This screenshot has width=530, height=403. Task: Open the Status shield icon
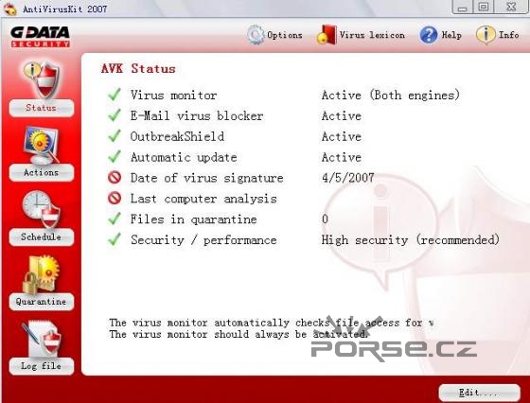[x=42, y=80]
